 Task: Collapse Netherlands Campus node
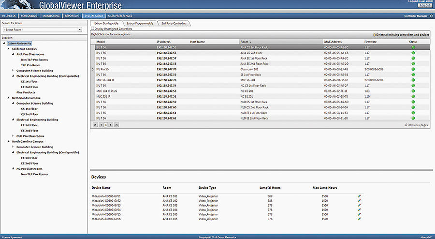pos(9,98)
